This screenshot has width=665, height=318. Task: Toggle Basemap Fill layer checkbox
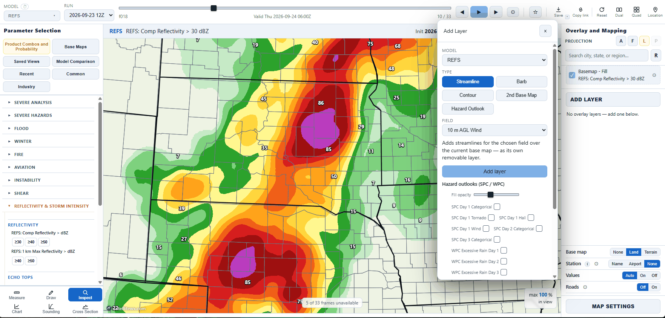[572, 75]
